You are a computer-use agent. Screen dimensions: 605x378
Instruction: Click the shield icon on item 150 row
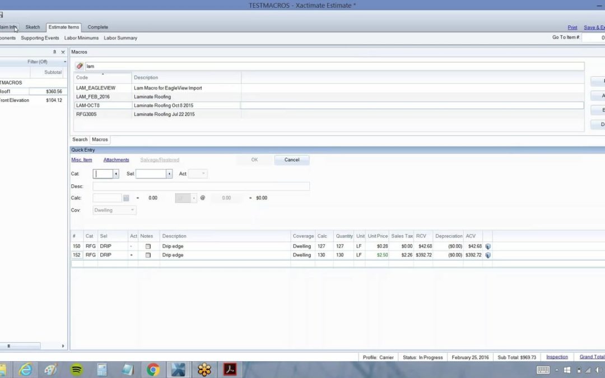click(x=488, y=246)
